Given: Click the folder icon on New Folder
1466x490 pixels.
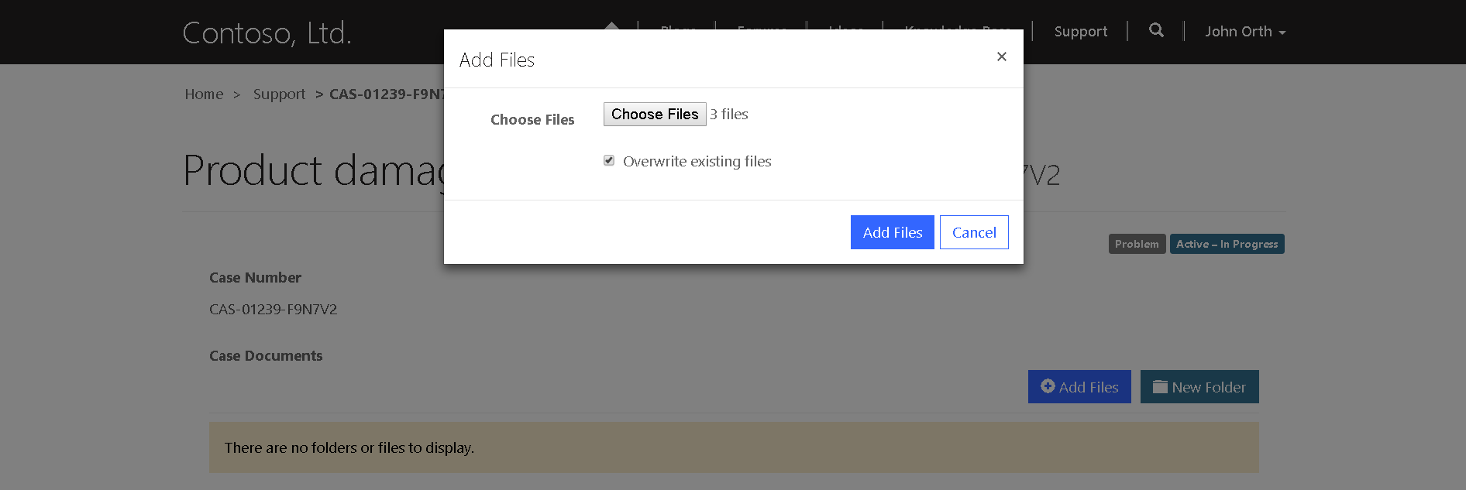Looking at the screenshot, I should (x=1160, y=386).
